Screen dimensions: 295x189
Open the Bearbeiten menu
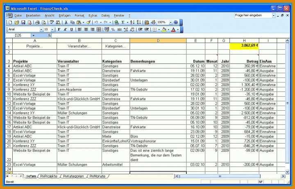pos(33,16)
